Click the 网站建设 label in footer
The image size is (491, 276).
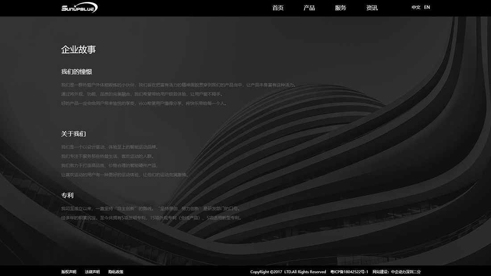click(x=381, y=272)
